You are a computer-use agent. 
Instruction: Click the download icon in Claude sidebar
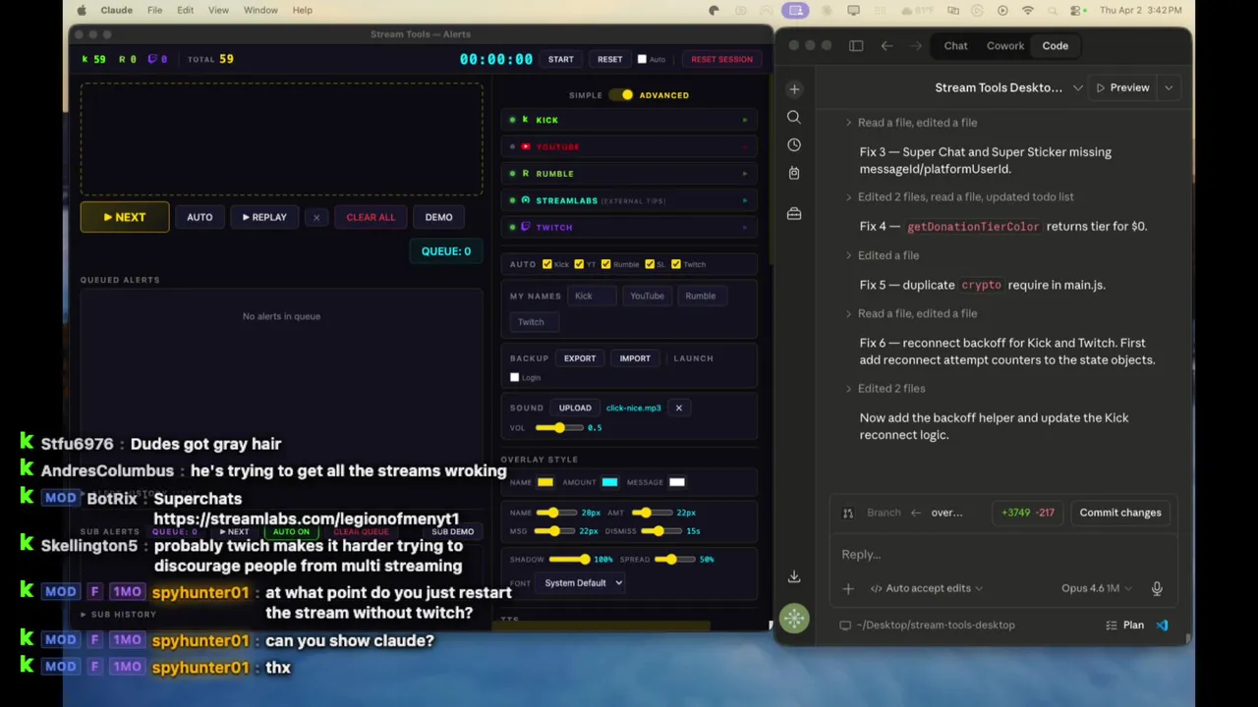click(794, 576)
